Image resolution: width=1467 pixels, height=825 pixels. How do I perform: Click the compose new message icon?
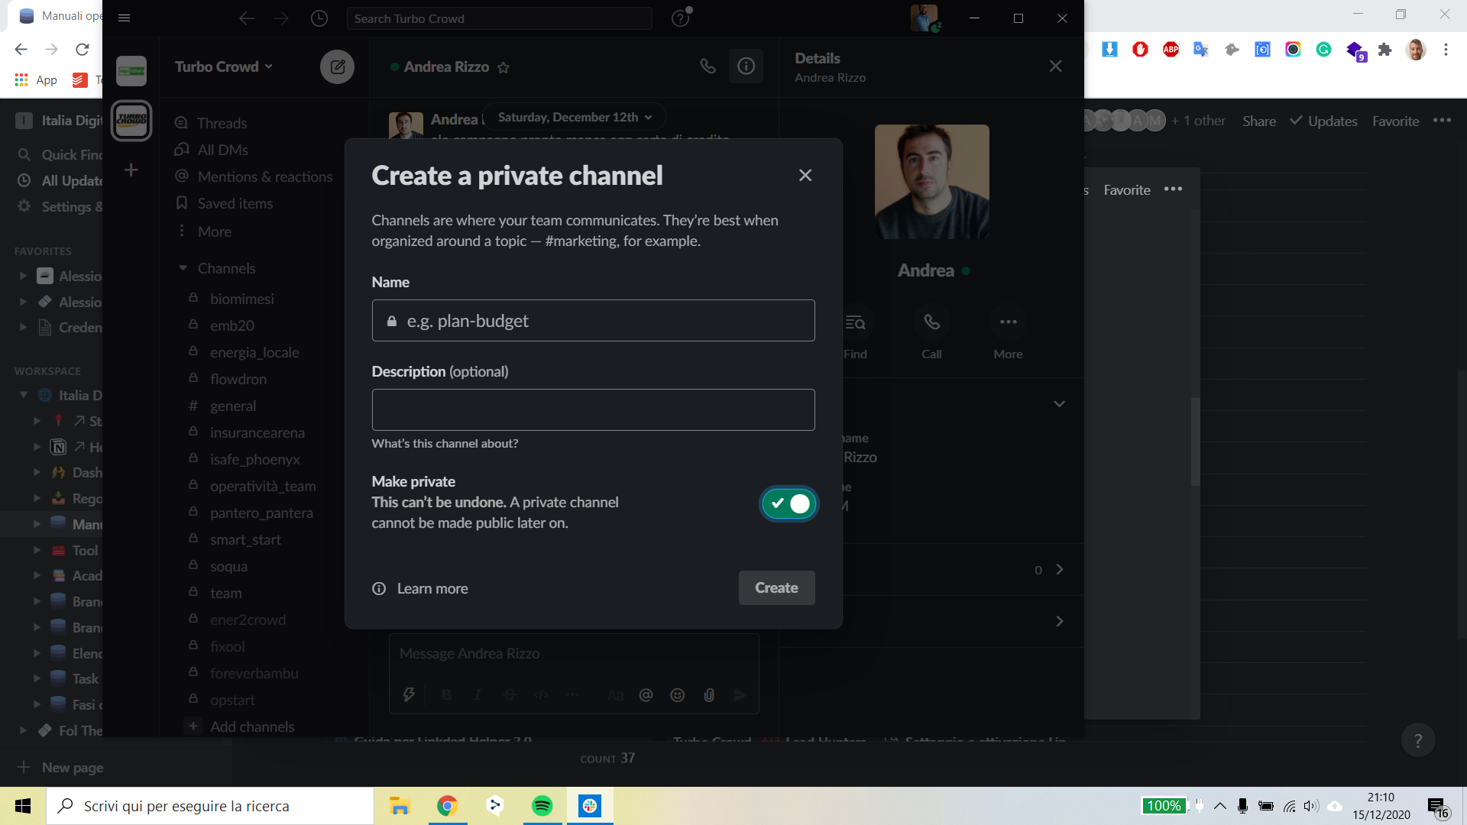337,67
